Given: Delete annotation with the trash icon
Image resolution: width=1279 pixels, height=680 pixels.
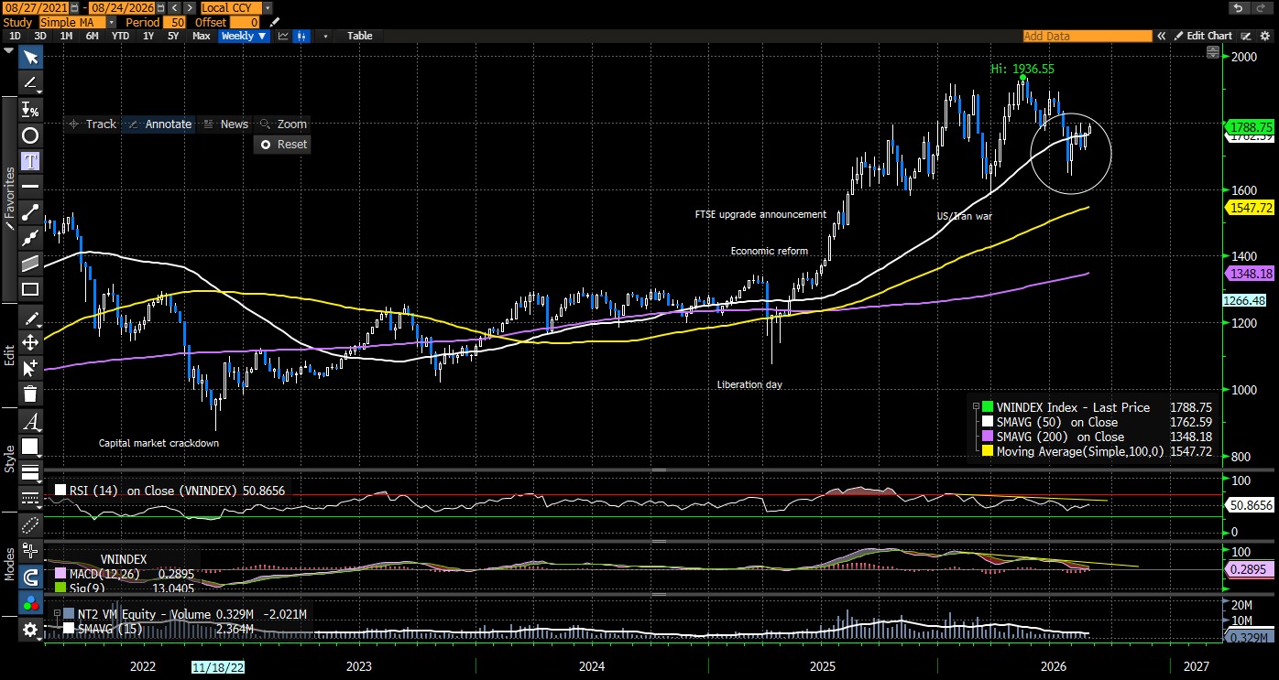Looking at the screenshot, I should point(30,394).
